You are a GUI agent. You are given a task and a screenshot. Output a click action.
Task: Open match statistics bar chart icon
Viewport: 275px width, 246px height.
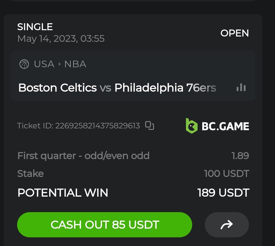tap(241, 88)
